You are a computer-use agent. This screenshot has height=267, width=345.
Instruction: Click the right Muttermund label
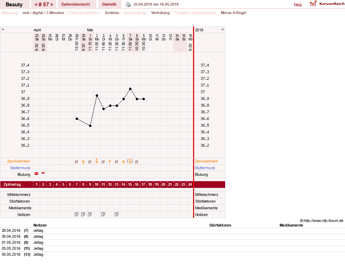205,168
